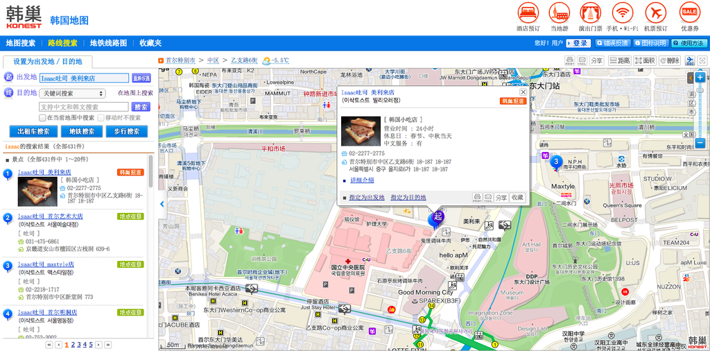The width and height of the screenshot is (710, 351).
Task: Click the results list scrollbar
Action: [150, 172]
